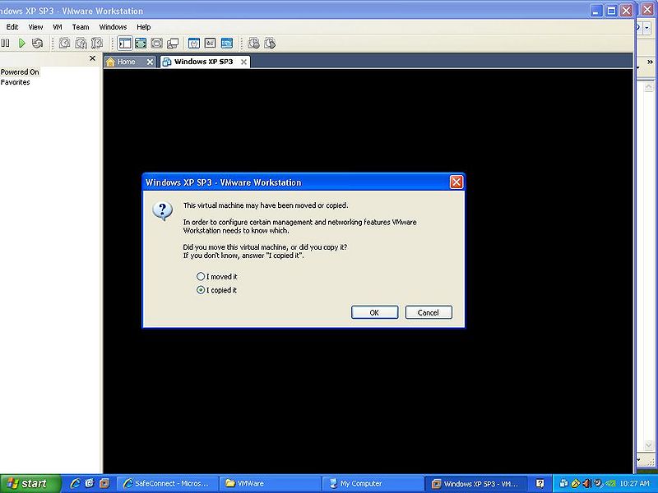Click the Quick Switch mode icon

(x=156, y=43)
